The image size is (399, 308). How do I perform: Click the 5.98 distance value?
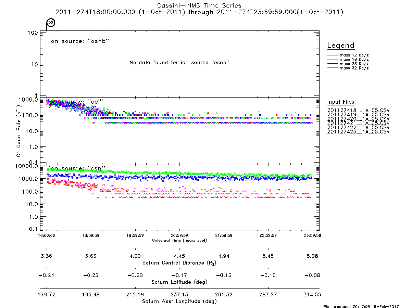312,256
